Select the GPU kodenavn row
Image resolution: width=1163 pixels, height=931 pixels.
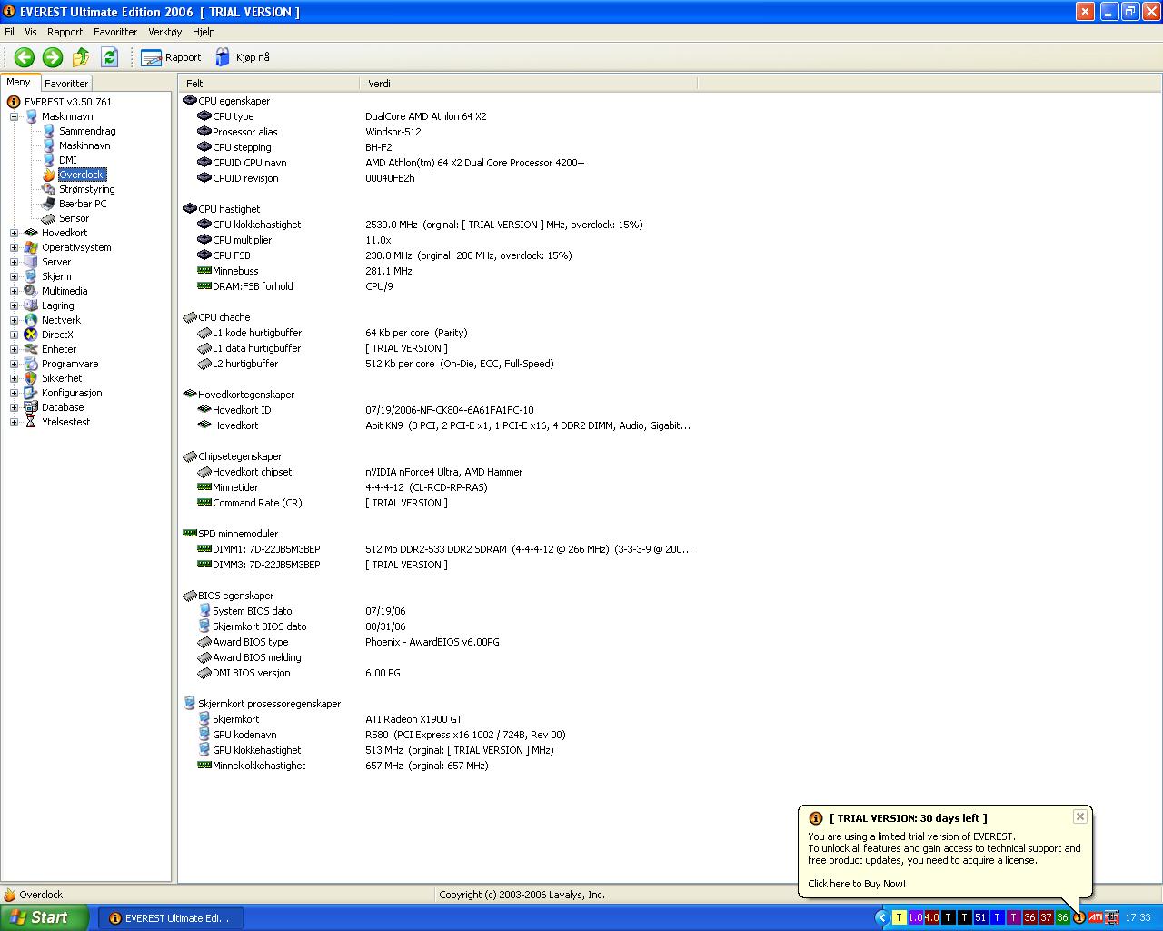pos(438,735)
